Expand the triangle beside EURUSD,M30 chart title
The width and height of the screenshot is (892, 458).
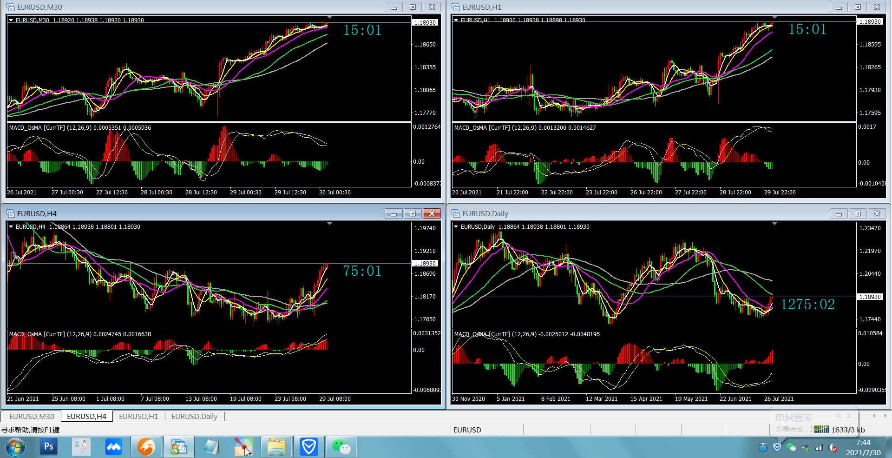(11, 20)
